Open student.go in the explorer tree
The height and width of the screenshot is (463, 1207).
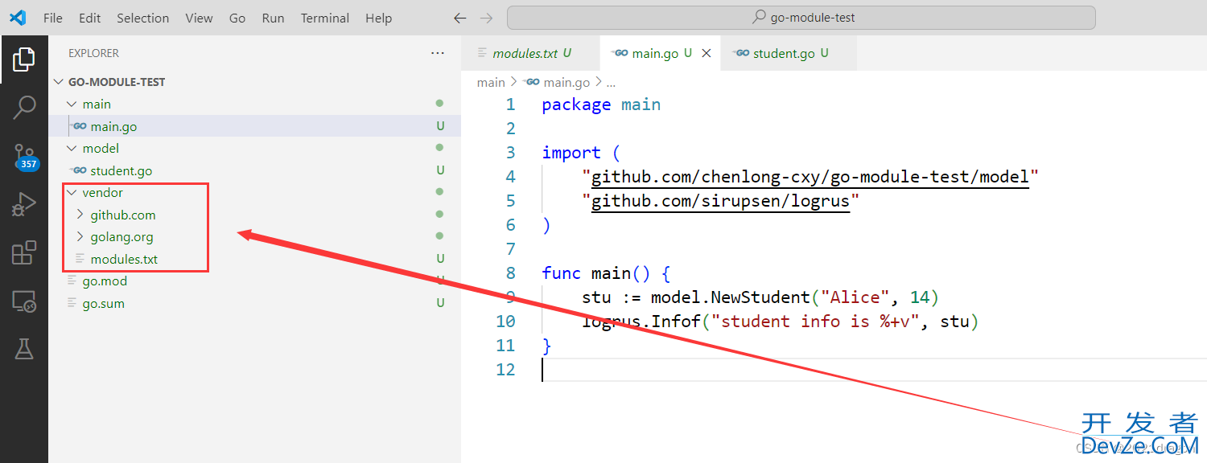click(x=254, y=170)
